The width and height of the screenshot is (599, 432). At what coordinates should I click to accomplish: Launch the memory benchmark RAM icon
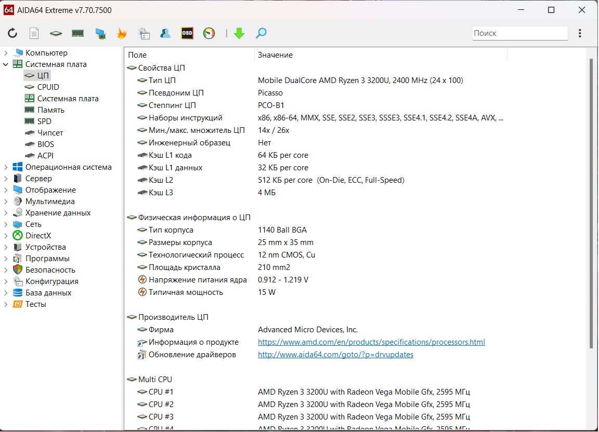coord(77,33)
